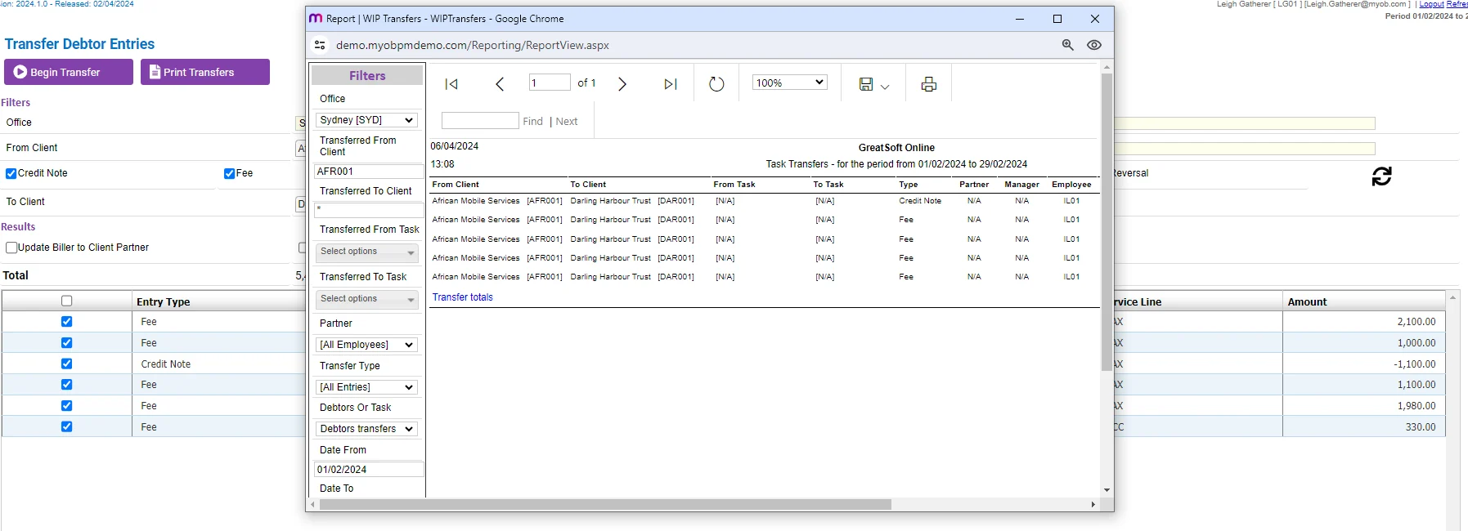Screen dimensions: 1468x531
Task: Print the report with printer icon
Action: tap(929, 84)
